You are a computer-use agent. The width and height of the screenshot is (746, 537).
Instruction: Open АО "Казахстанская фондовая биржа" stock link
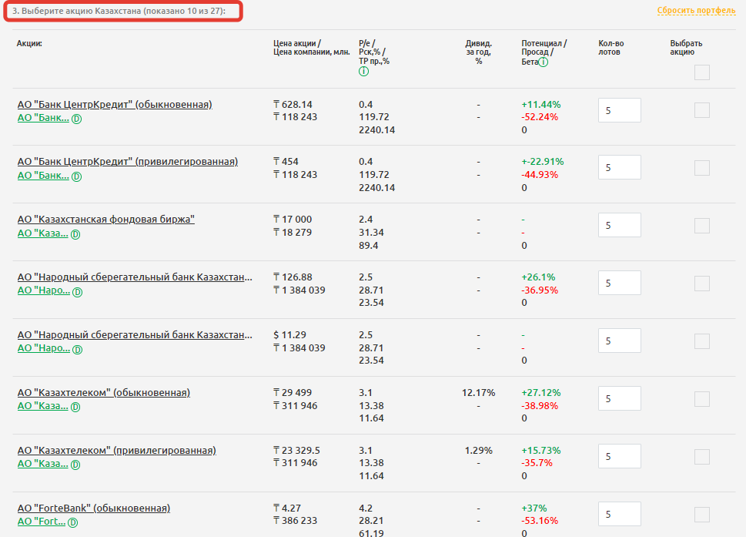point(106,220)
